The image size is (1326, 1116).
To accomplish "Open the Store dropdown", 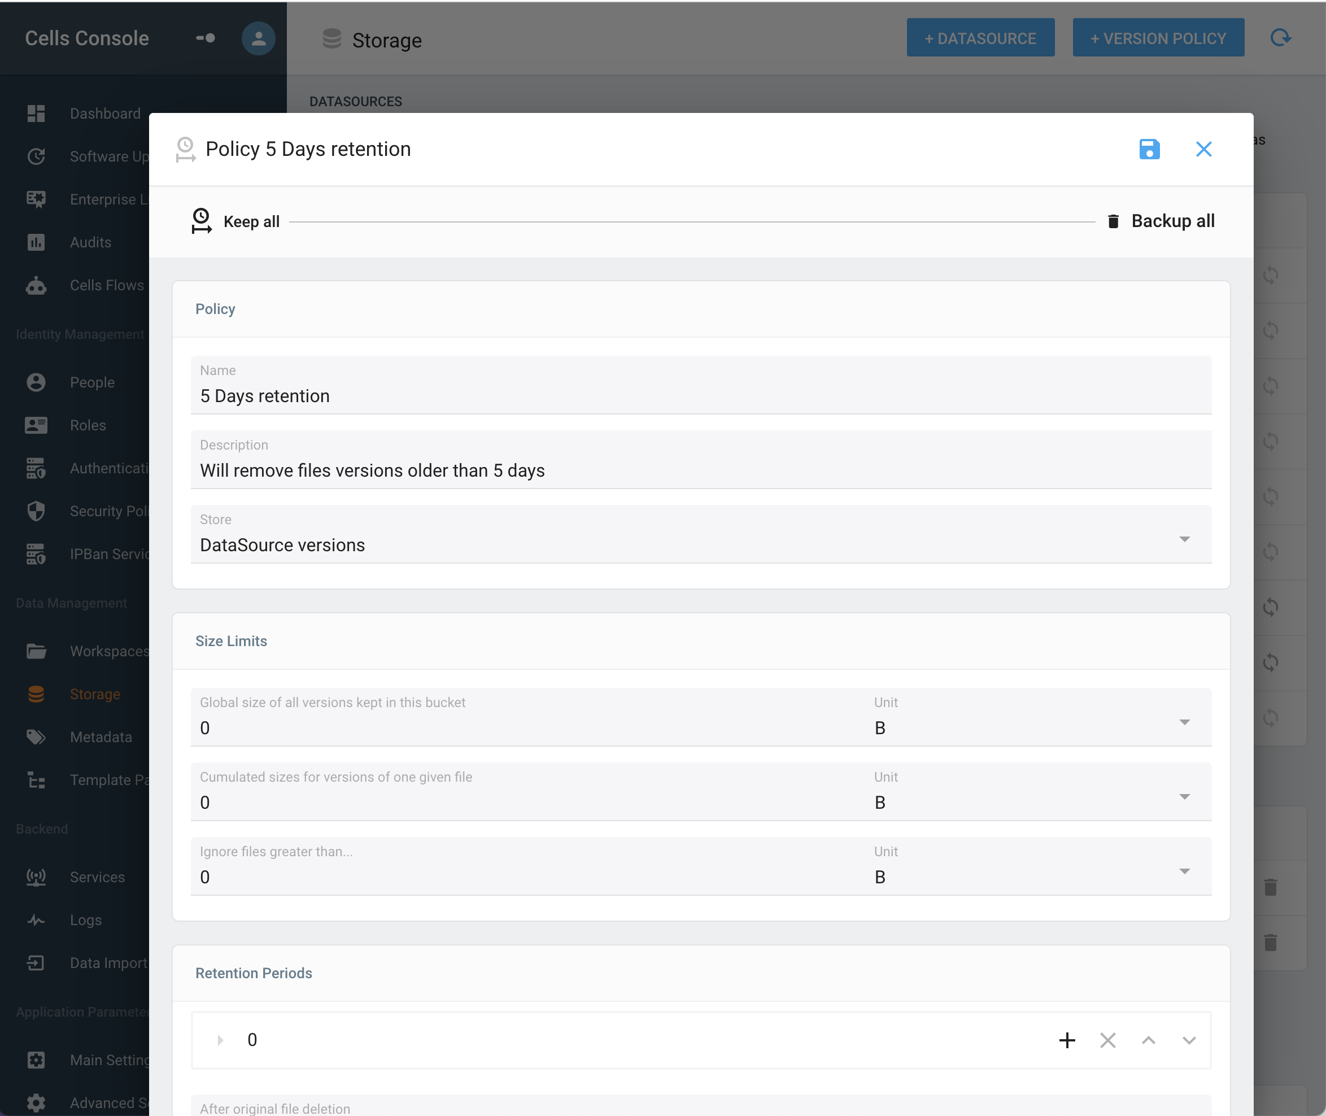I will point(701,535).
